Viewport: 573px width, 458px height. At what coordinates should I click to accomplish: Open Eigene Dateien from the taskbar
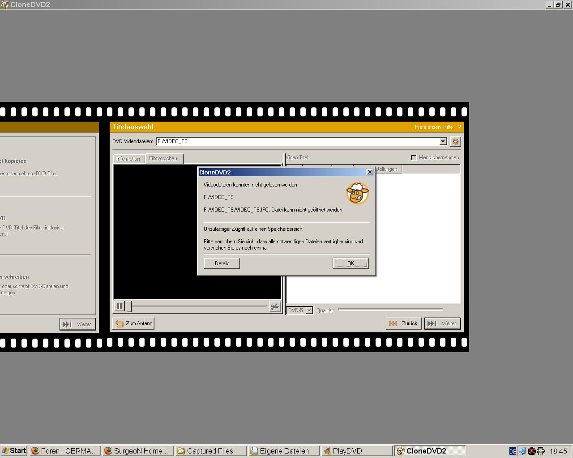(x=284, y=451)
